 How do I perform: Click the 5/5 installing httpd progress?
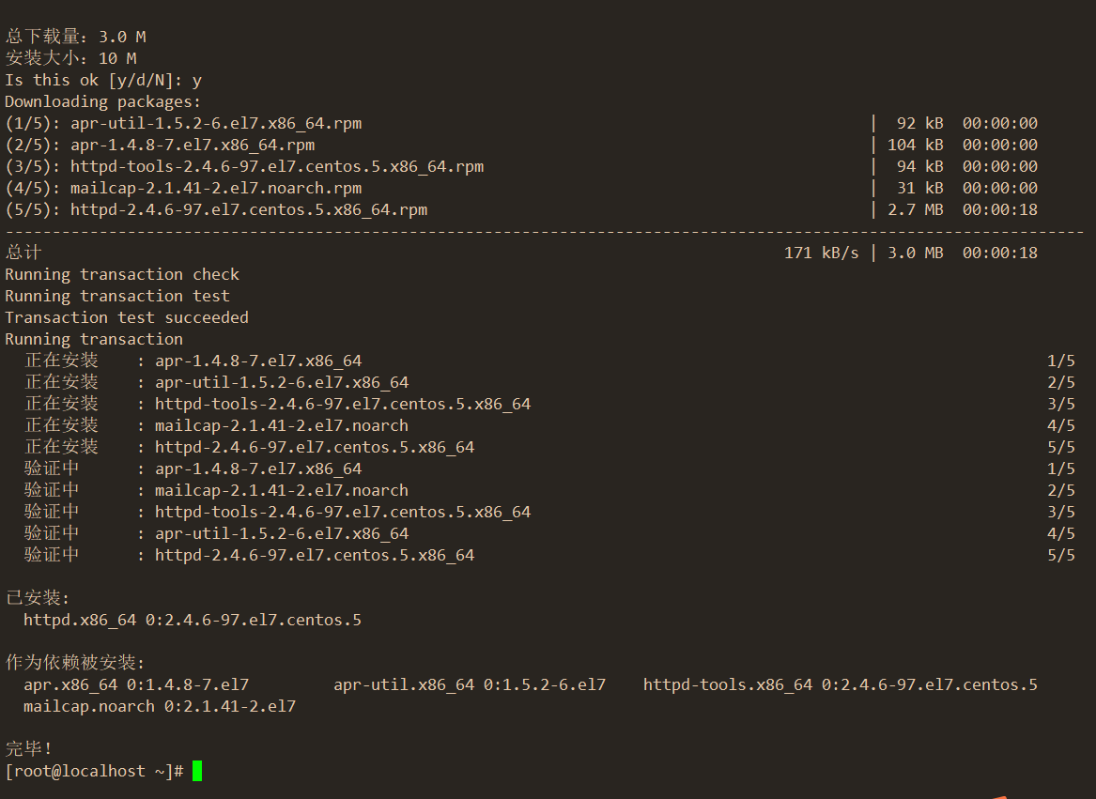coord(1061,448)
